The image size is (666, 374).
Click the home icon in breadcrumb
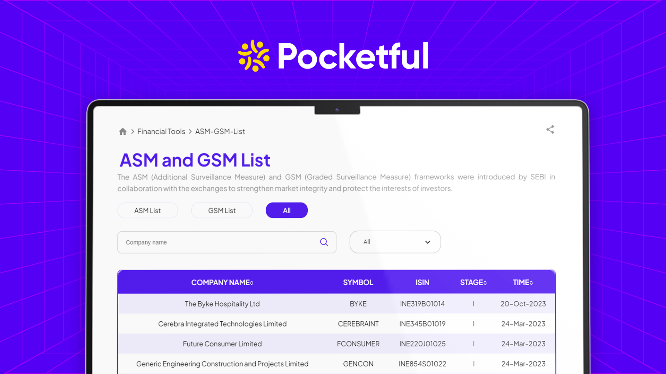(x=122, y=132)
